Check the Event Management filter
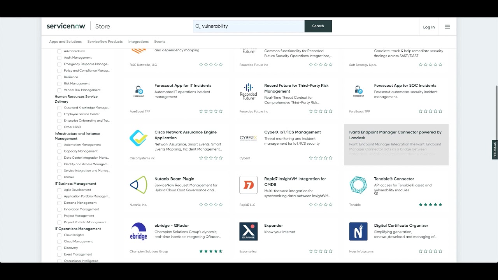This screenshot has height=280, width=498. (x=59, y=255)
